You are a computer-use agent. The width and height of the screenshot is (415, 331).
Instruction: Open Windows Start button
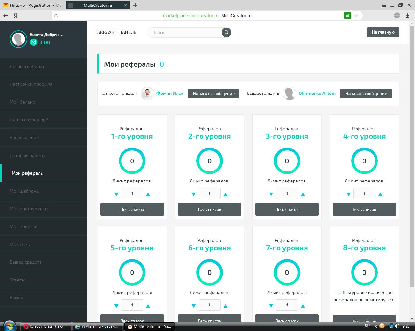[9, 326]
